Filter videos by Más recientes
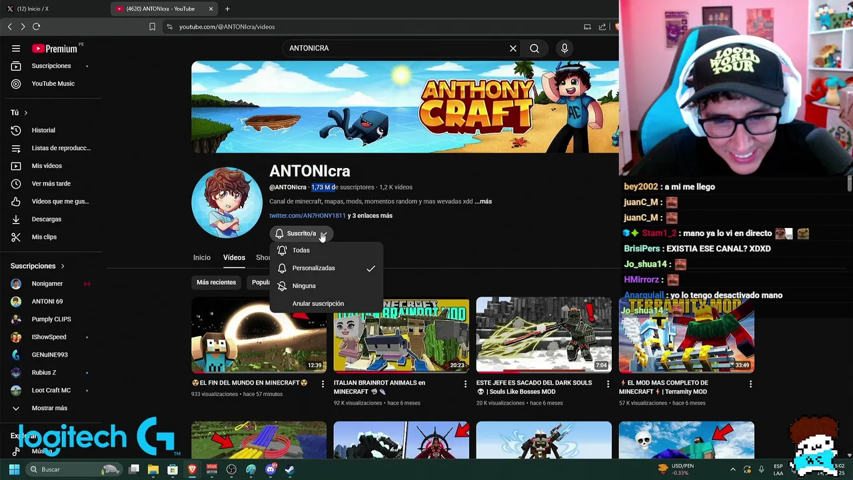The image size is (853, 480). 216,283
